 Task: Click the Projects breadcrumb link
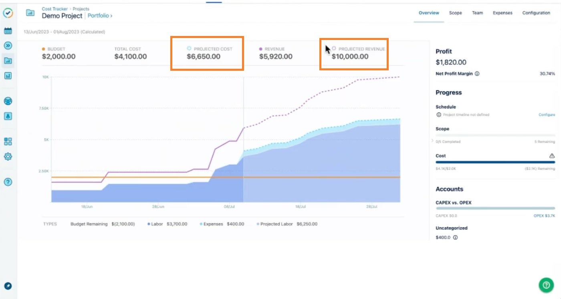[x=81, y=9]
